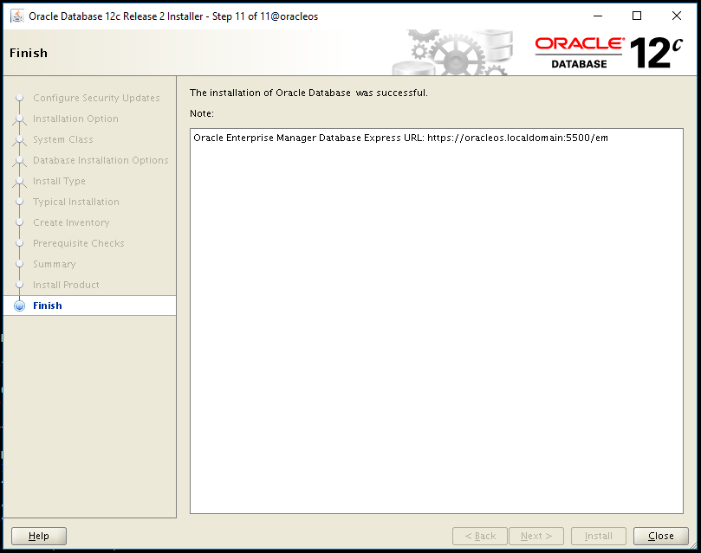Select Prerequisite Checks step

[79, 243]
